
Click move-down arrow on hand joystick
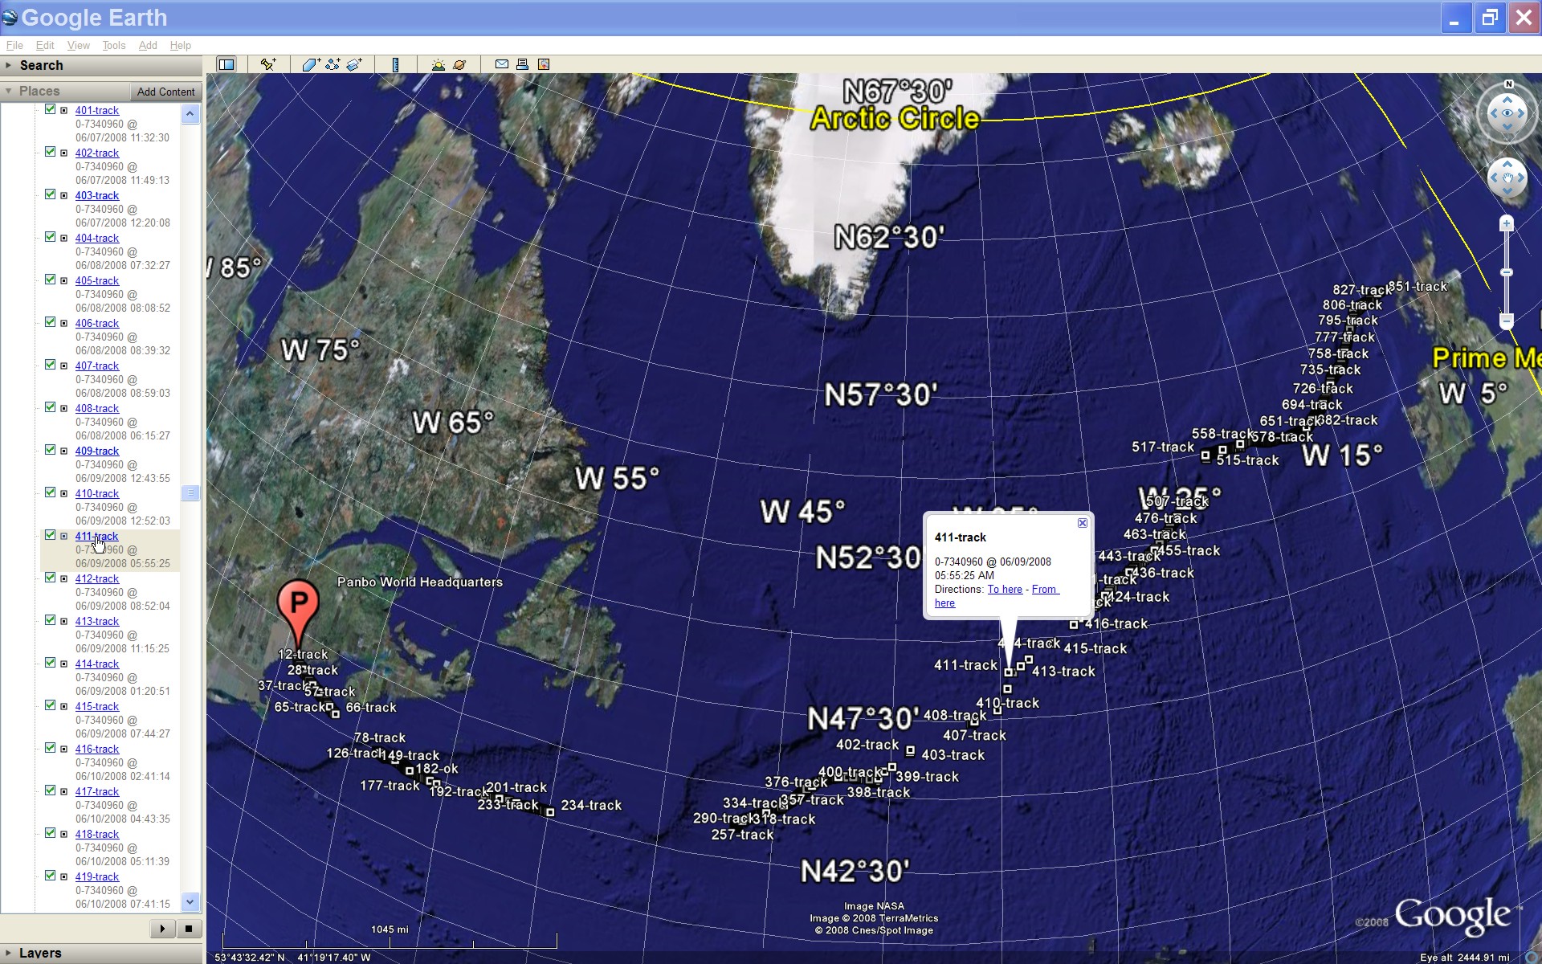(x=1507, y=191)
